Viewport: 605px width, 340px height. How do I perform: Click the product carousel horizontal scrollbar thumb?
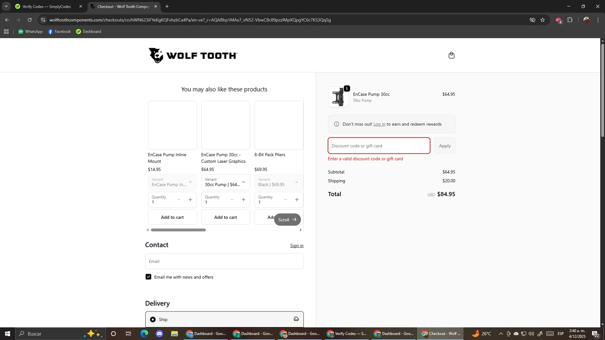[178, 230]
